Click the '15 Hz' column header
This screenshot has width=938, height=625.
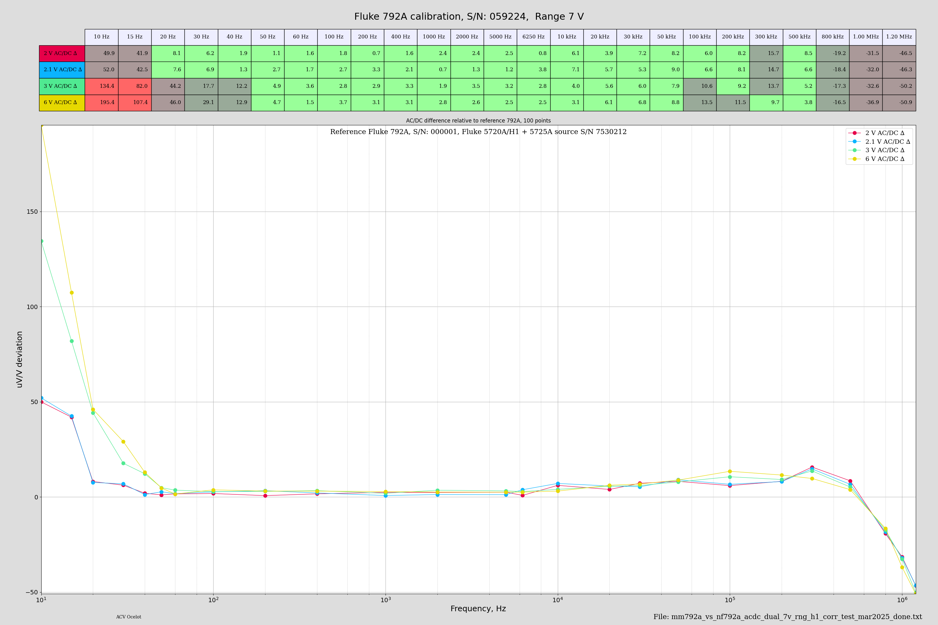[135, 37]
